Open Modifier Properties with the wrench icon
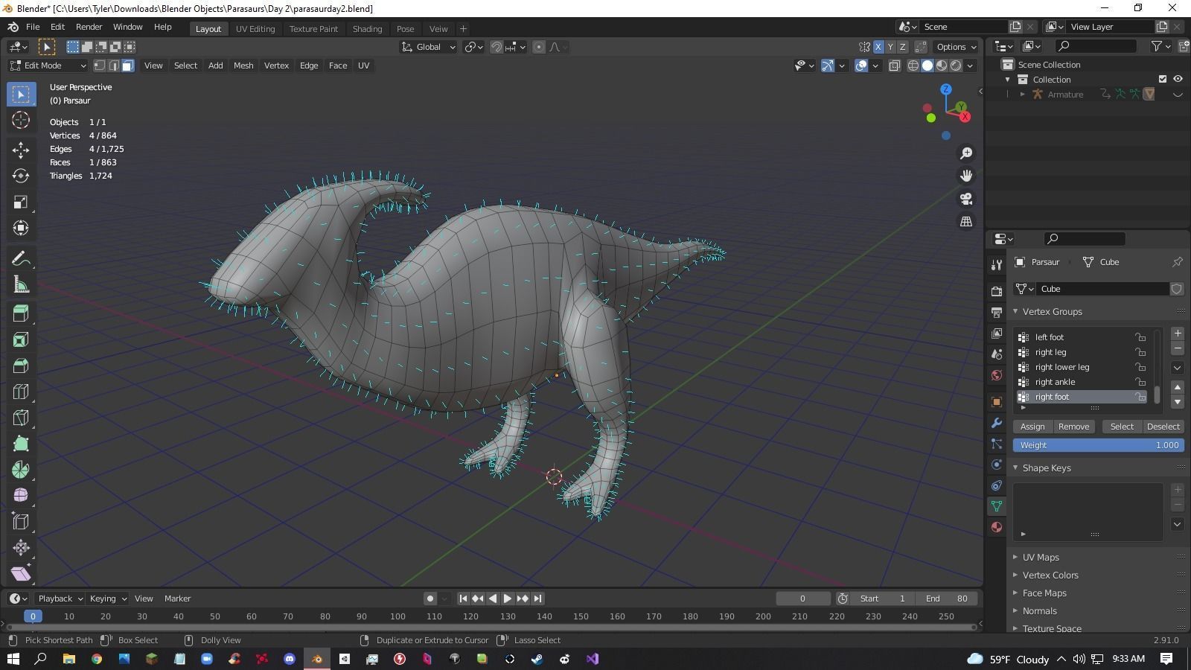 996,423
